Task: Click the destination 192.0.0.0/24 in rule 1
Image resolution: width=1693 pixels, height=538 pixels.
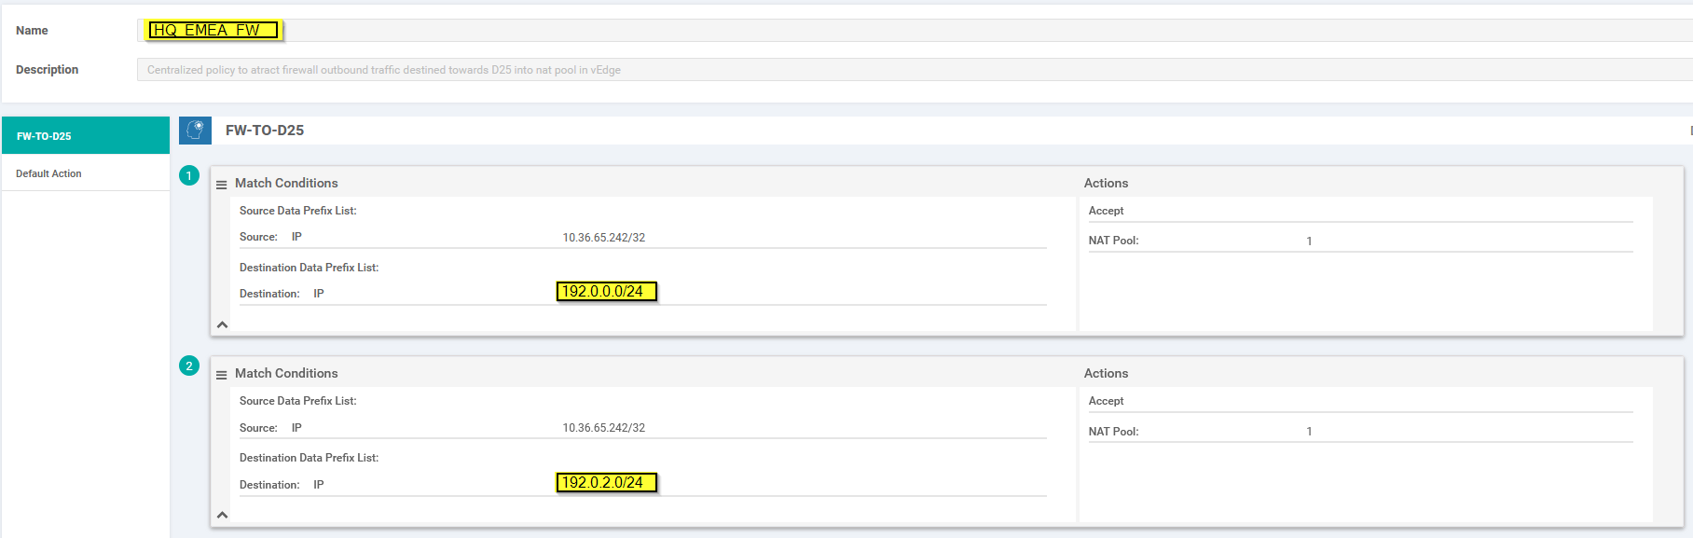Action: (x=606, y=292)
